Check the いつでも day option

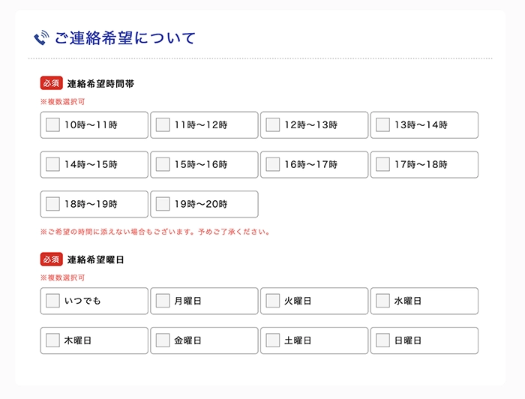click(x=52, y=301)
